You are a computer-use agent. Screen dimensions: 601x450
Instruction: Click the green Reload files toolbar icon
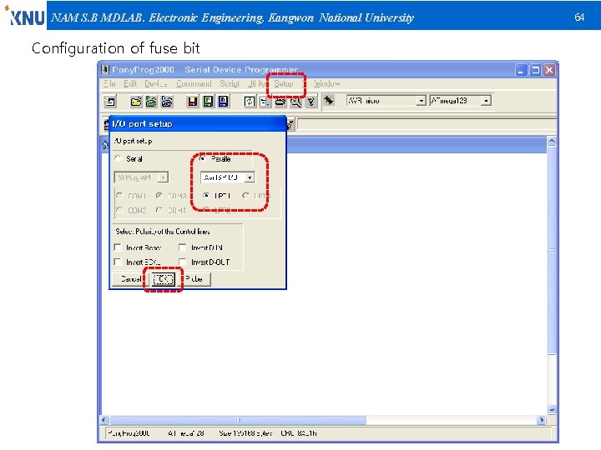(250, 102)
